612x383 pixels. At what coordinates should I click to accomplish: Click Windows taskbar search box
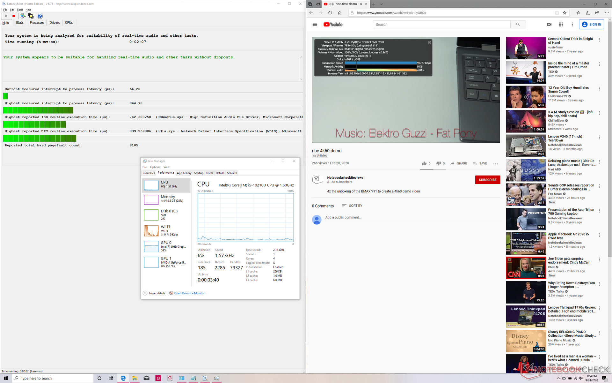[53, 378]
